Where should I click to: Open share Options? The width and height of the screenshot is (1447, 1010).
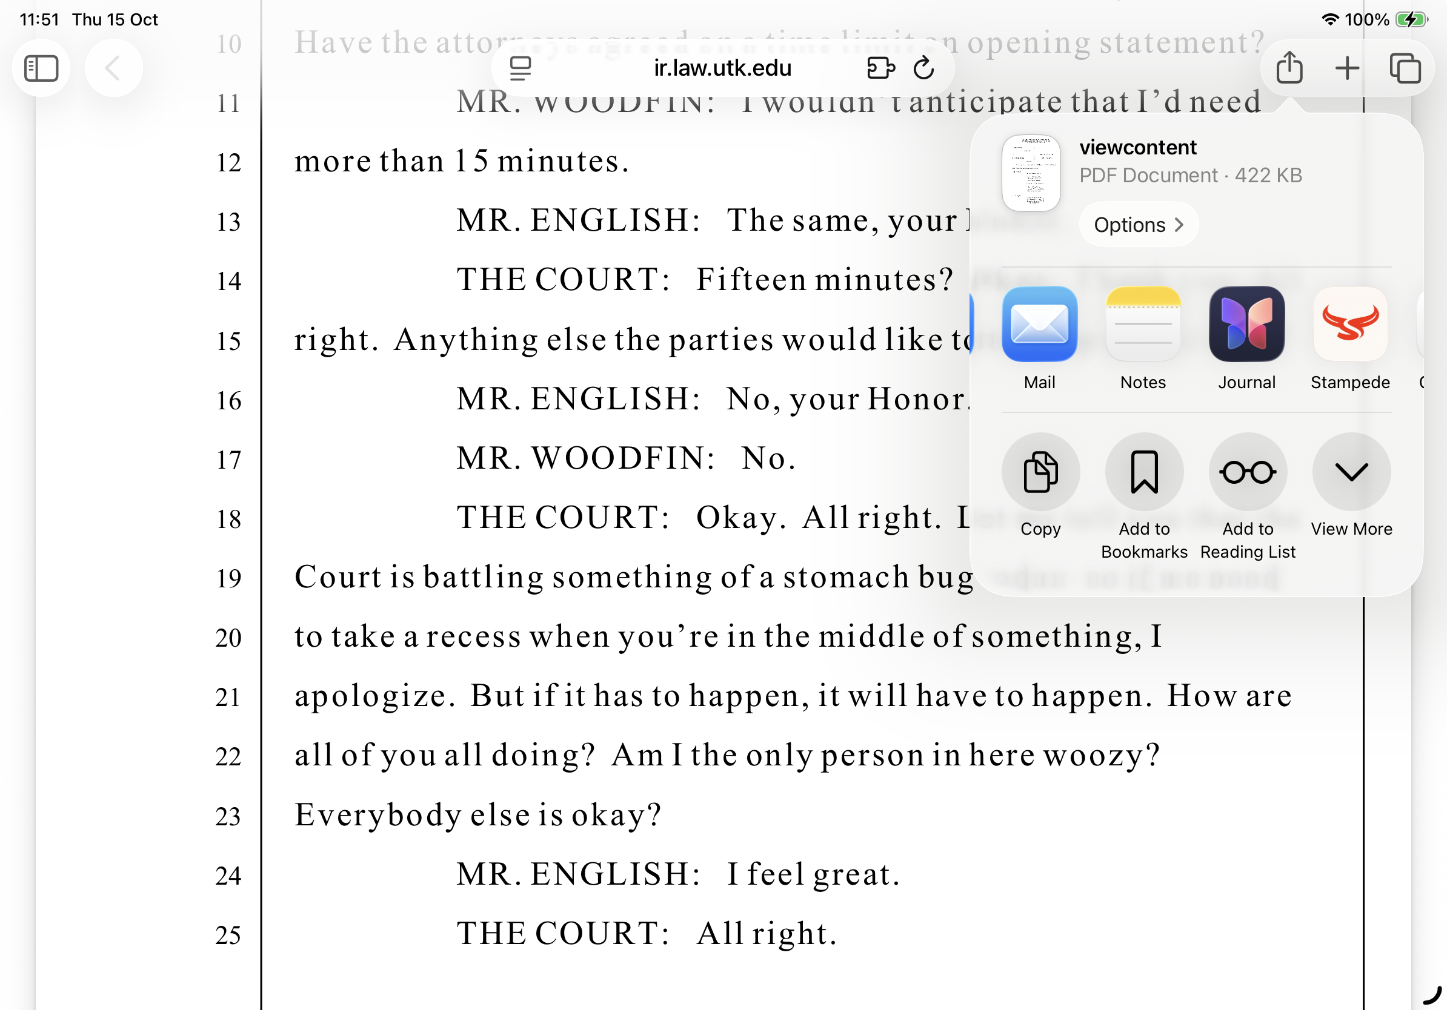1138,225
